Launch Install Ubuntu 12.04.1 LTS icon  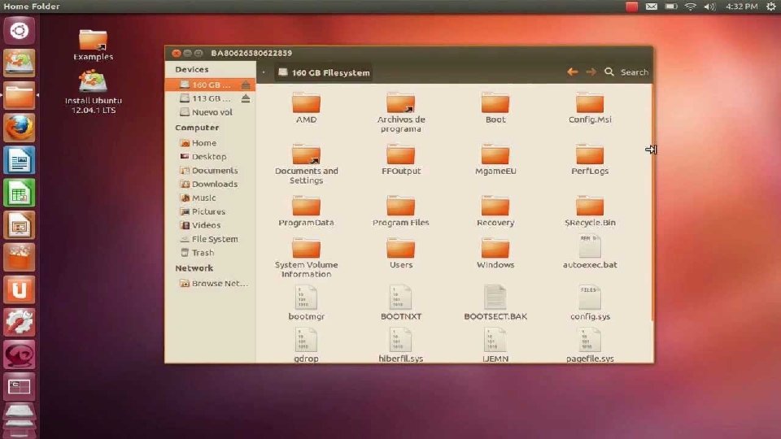[x=93, y=92]
